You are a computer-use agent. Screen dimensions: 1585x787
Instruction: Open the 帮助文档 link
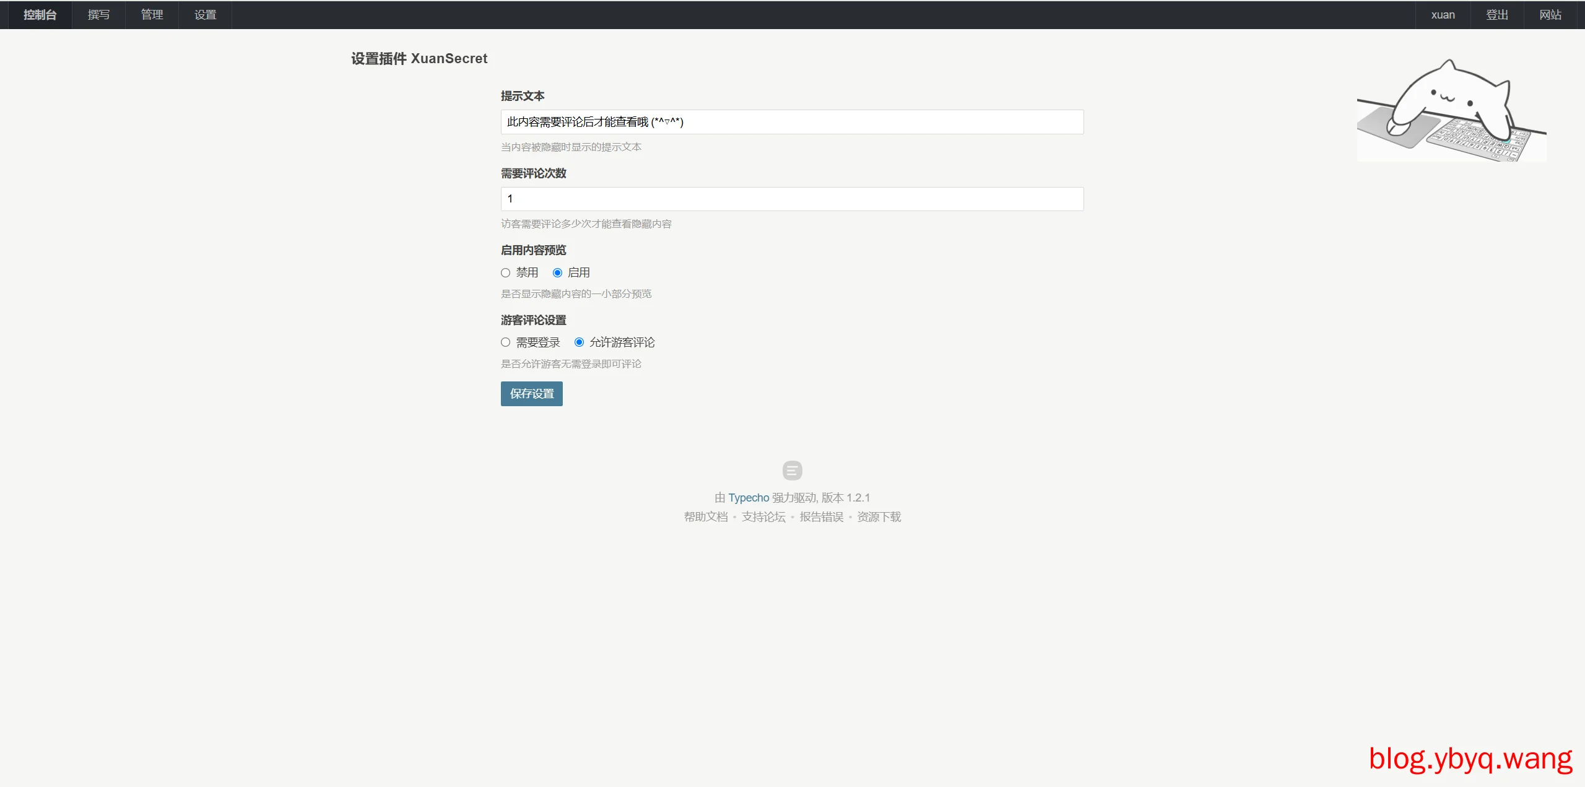point(706,517)
